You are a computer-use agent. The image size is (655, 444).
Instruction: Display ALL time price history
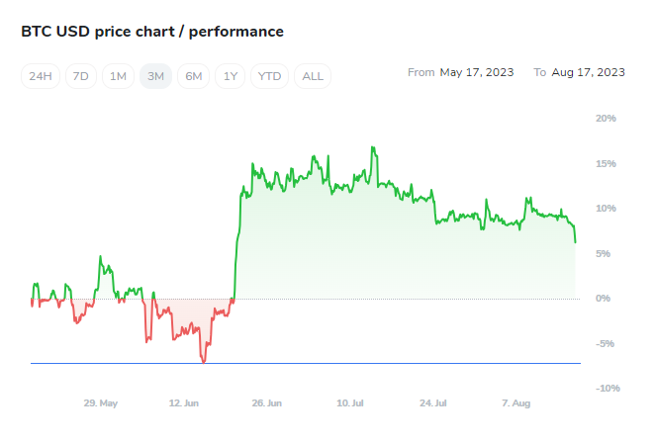[x=313, y=76]
